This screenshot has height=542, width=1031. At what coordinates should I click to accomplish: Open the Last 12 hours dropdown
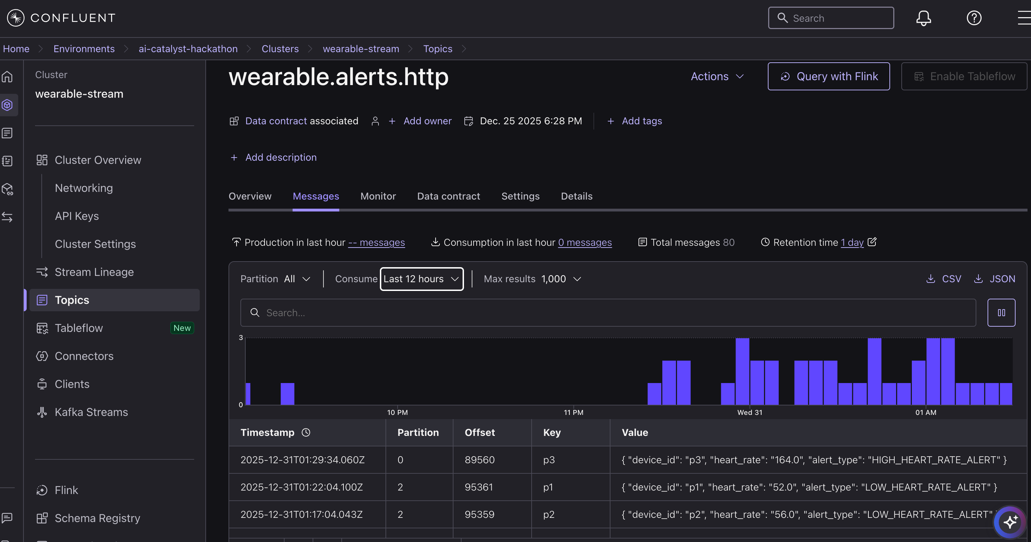(422, 279)
